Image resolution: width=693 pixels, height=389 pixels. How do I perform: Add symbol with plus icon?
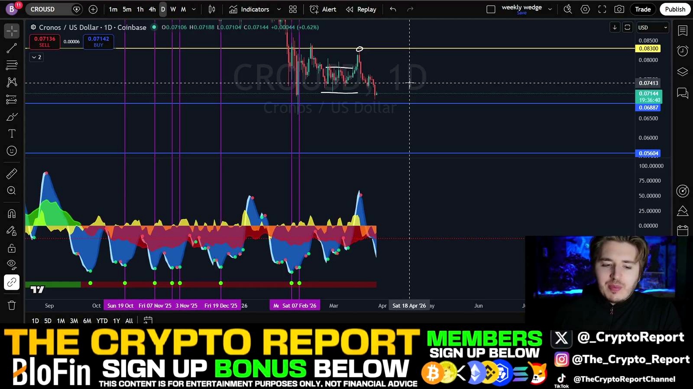[93, 9]
